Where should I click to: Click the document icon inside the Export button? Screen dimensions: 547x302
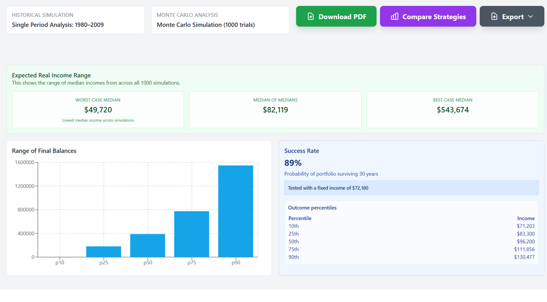point(493,17)
